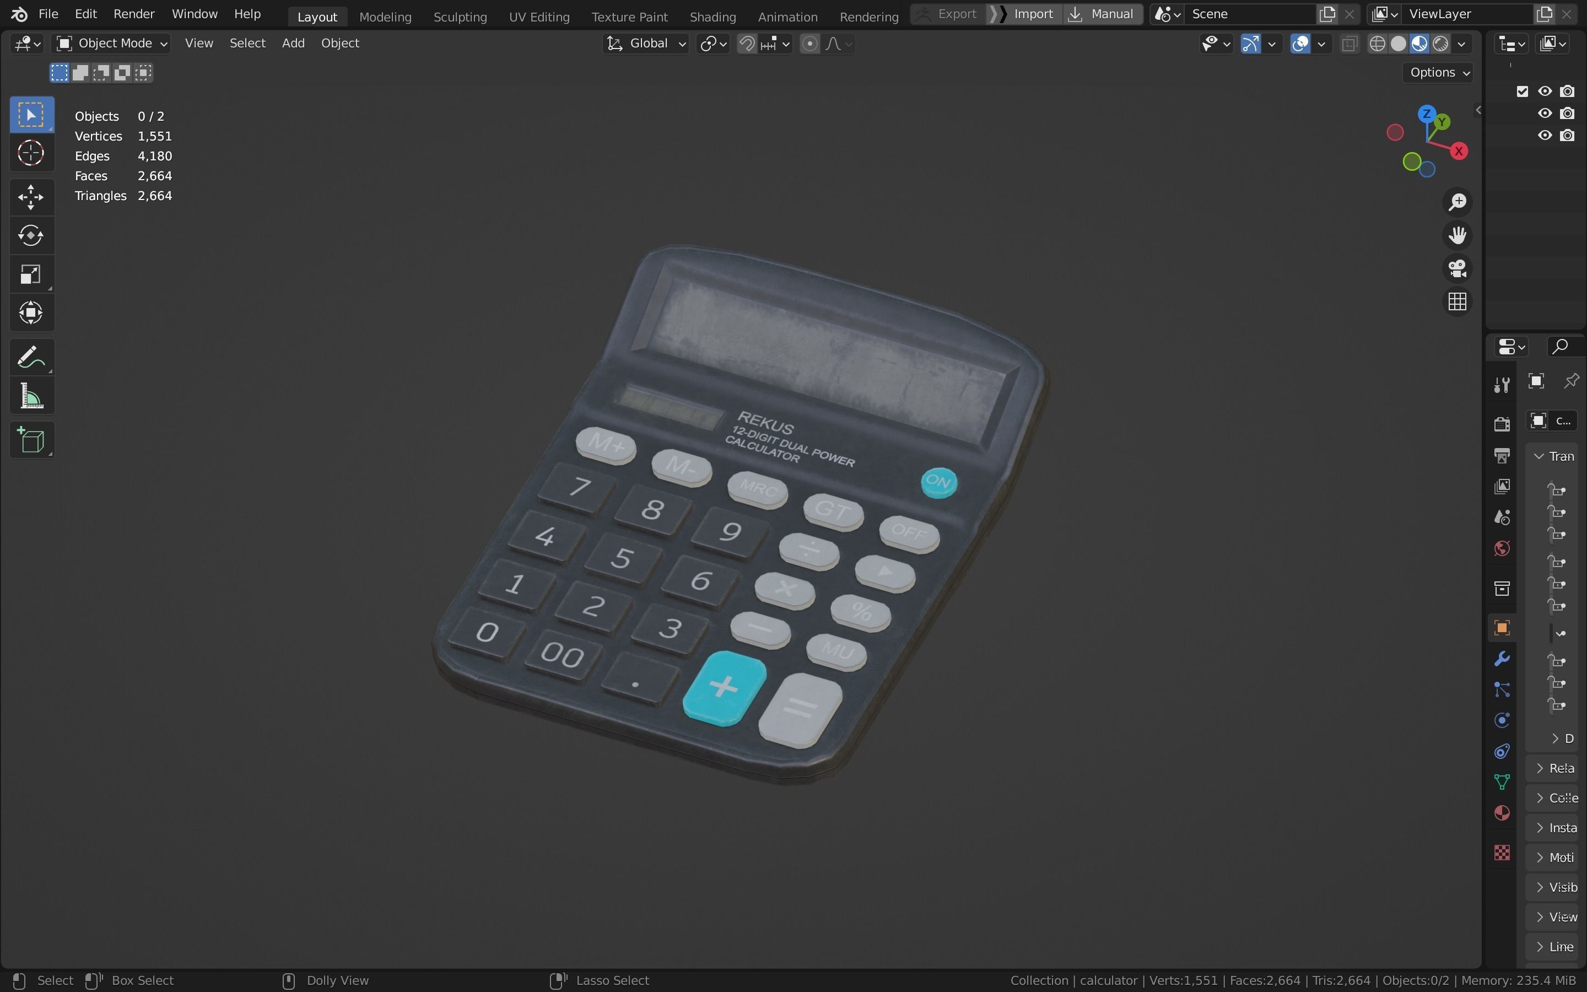
Task: Switch to solid shading
Action: tap(1399, 44)
